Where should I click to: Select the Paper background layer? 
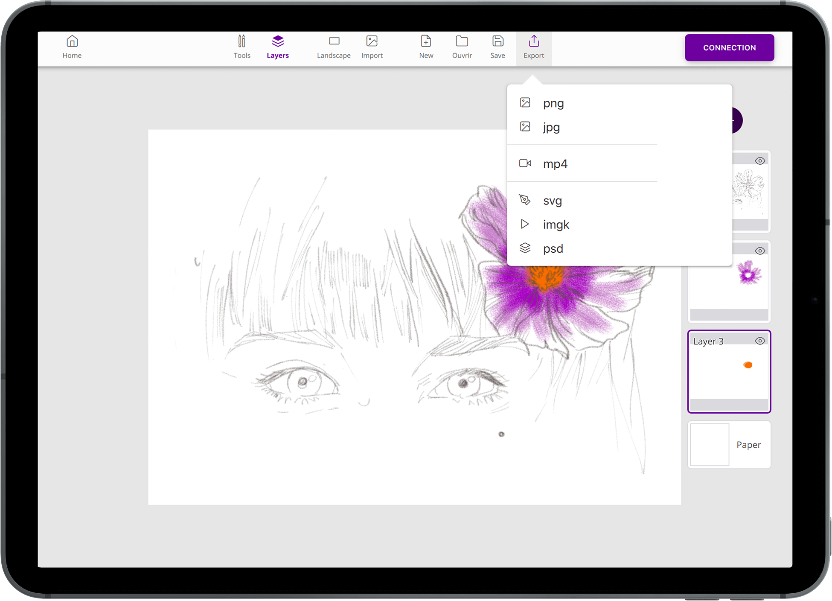pyautogui.click(x=729, y=445)
